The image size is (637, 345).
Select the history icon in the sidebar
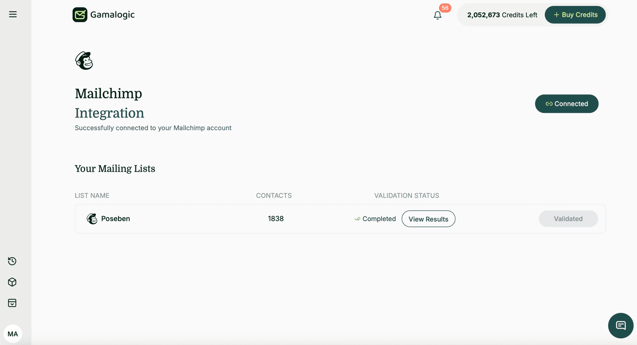point(12,261)
